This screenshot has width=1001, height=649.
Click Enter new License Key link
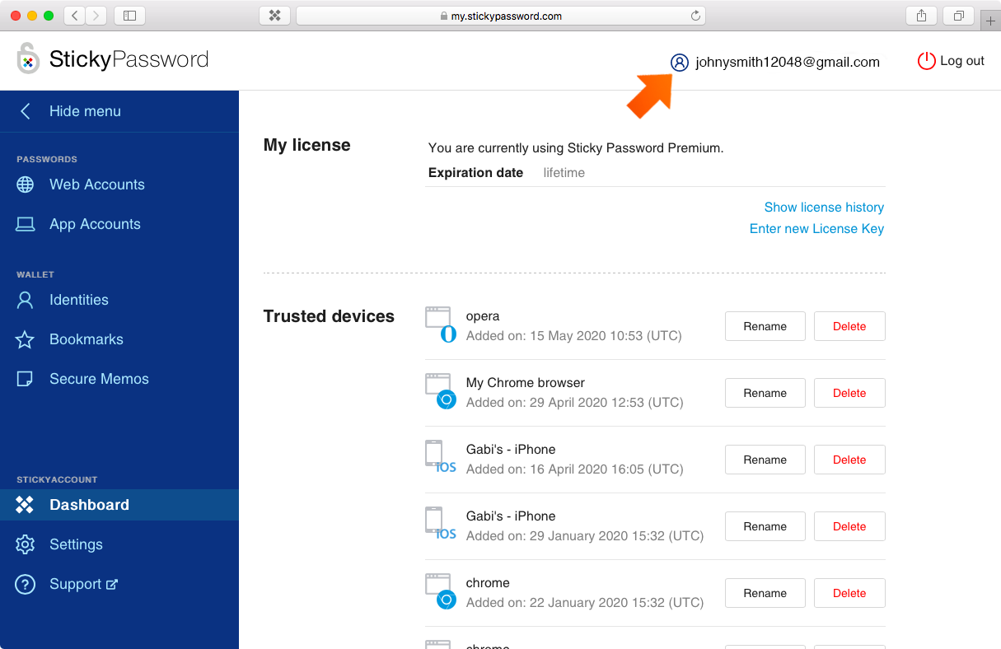click(816, 229)
